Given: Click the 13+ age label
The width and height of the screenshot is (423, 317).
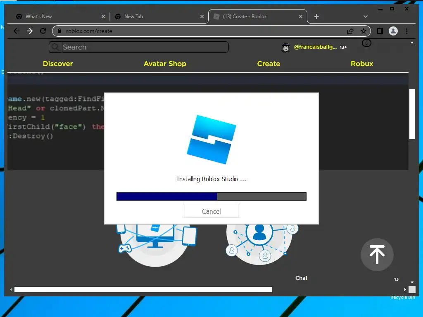Looking at the screenshot, I should (x=343, y=47).
